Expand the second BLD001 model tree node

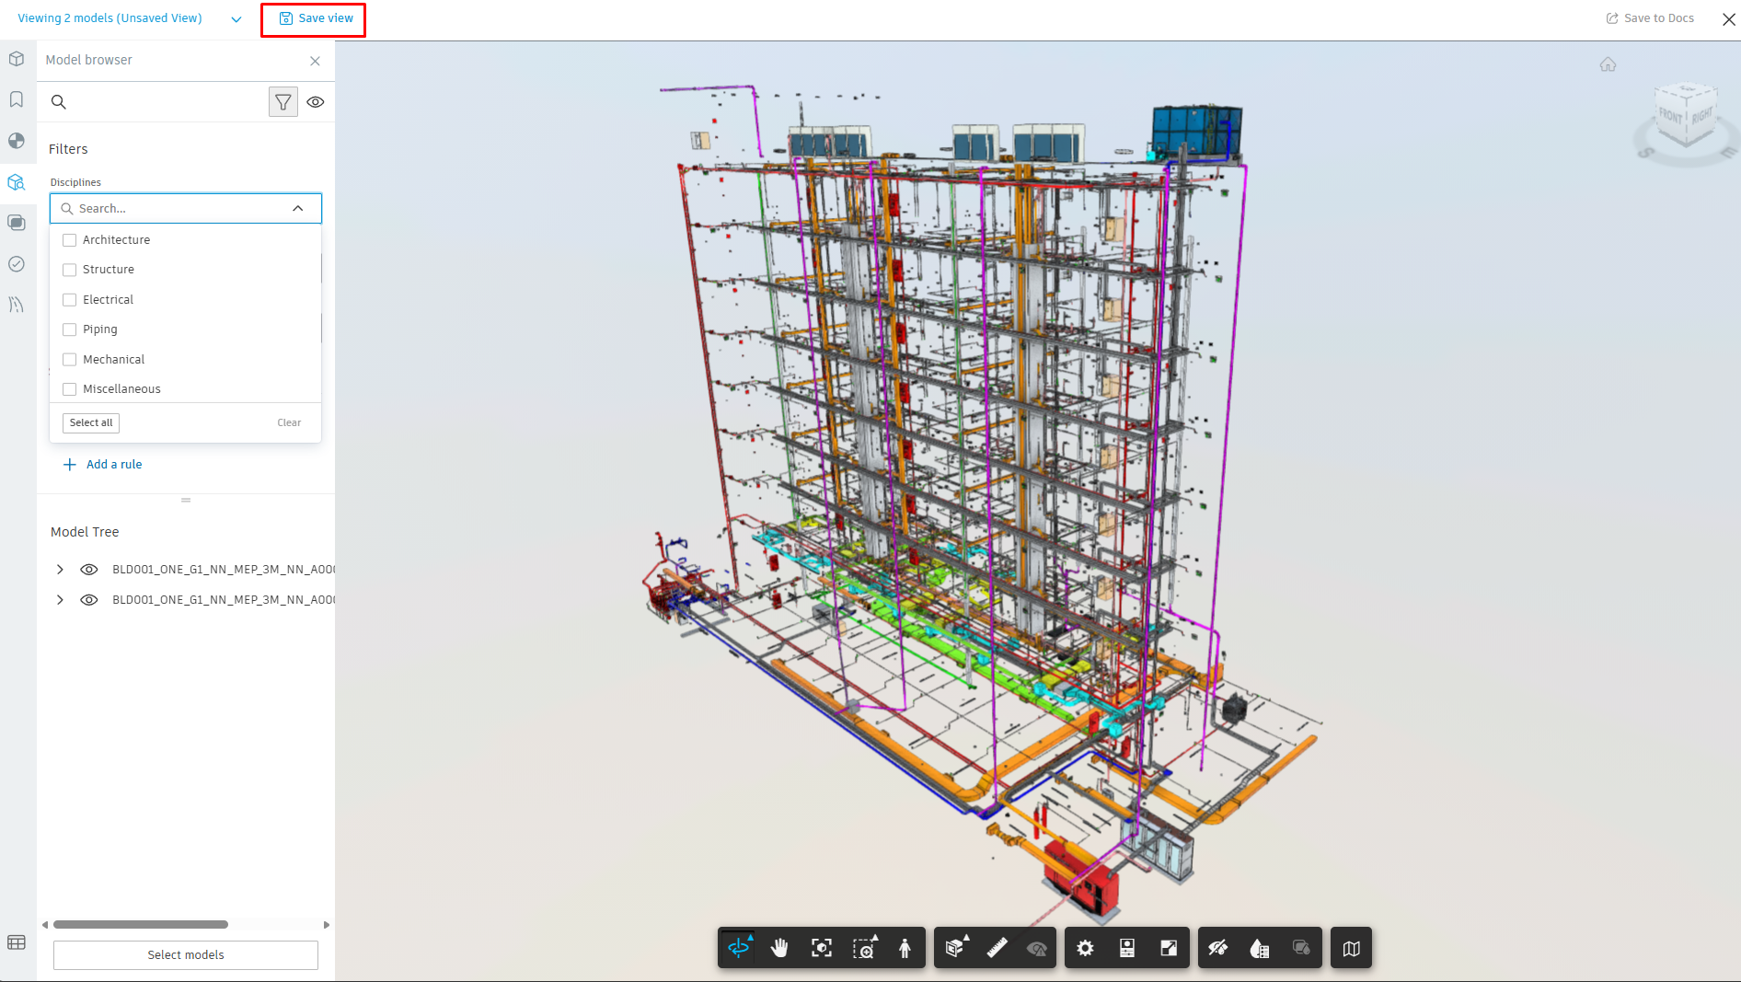tap(60, 600)
